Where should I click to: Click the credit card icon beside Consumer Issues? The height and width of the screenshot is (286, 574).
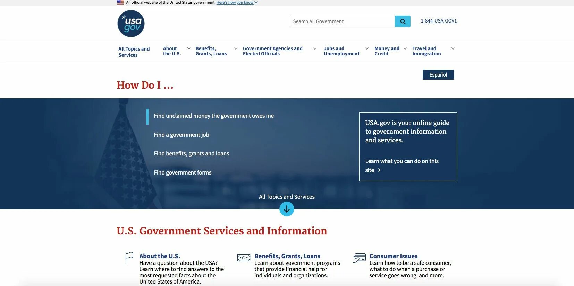click(x=359, y=258)
